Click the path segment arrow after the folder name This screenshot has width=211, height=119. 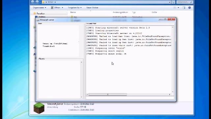[55, 2]
